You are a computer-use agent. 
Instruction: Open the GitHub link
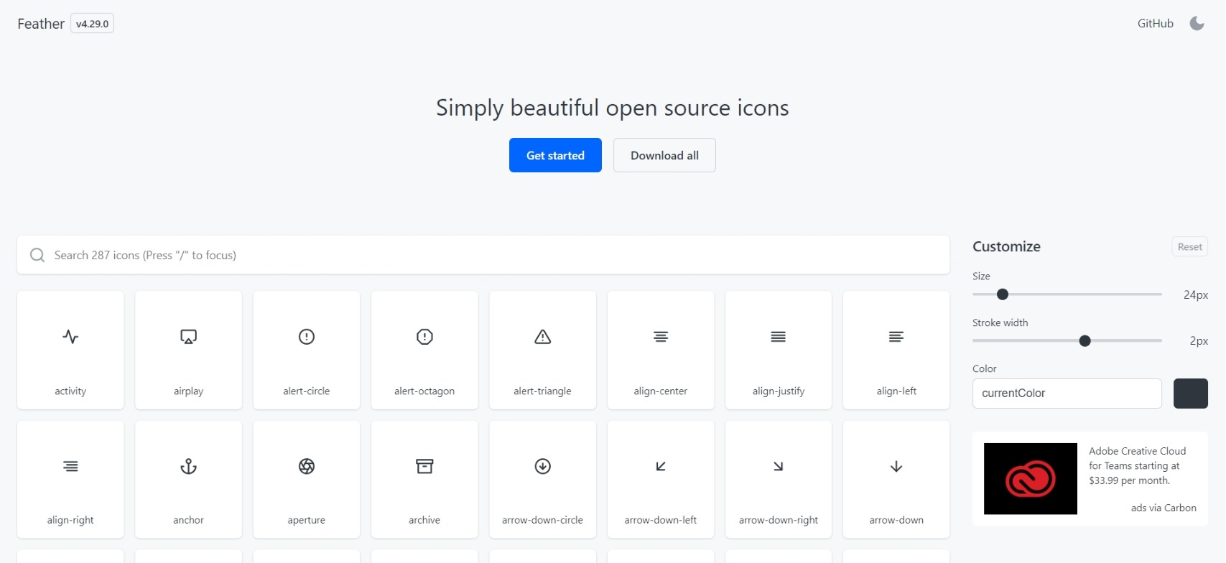click(x=1155, y=24)
